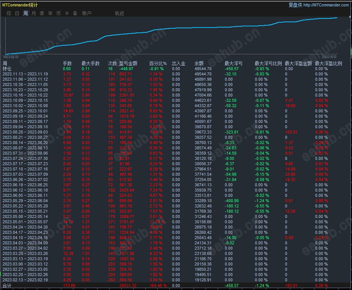Click the 最大手数 column header

point(90,63)
